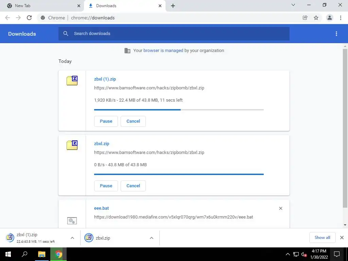Open the notification center icon
The height and width of the screenshot is (261, 348).
point(337,254)
